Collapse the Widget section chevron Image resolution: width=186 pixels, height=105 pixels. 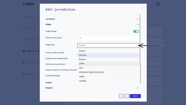pyautogui.click(x=138, y=24)
